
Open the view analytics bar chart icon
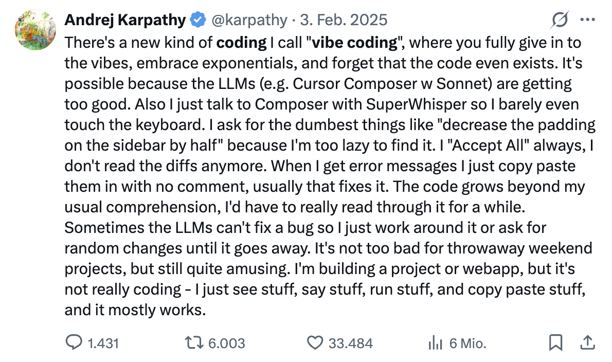[435, 343]
